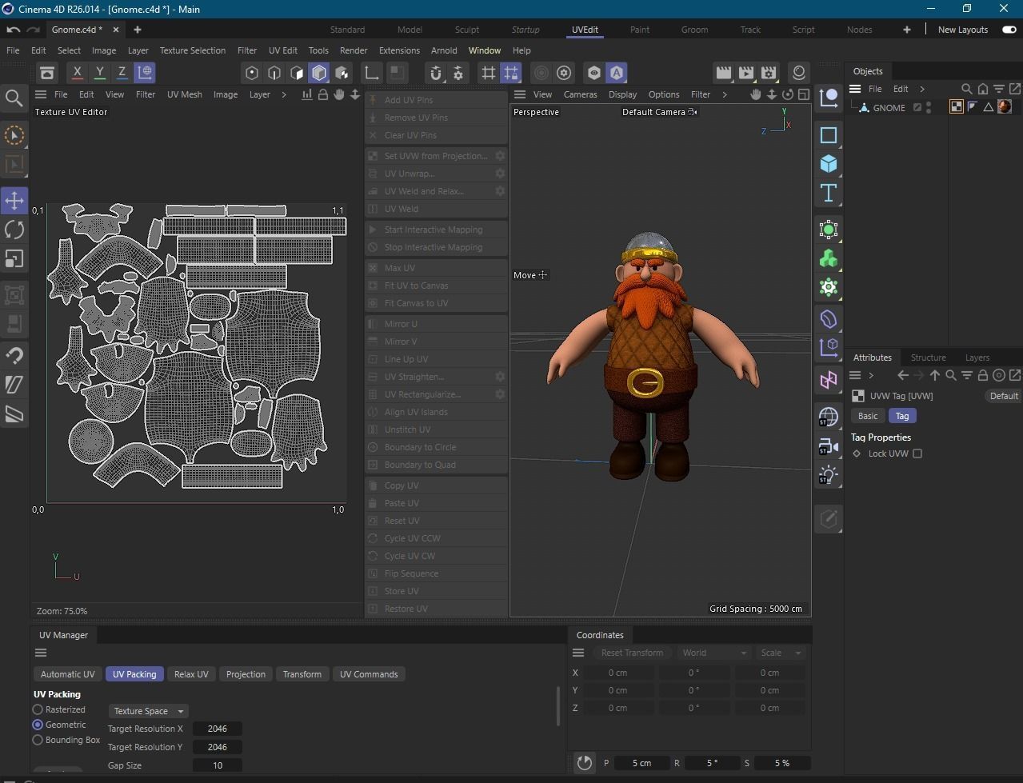
Task: Open the Objects panel search icon
Action: (966, 89)
